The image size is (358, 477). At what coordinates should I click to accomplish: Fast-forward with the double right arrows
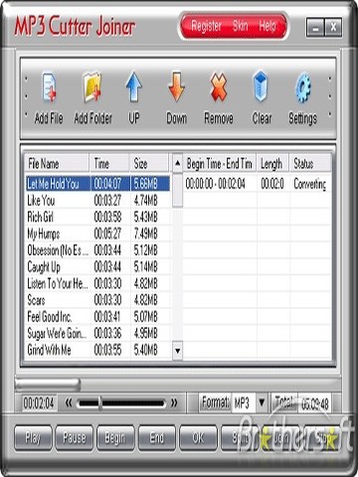(174, 402)
